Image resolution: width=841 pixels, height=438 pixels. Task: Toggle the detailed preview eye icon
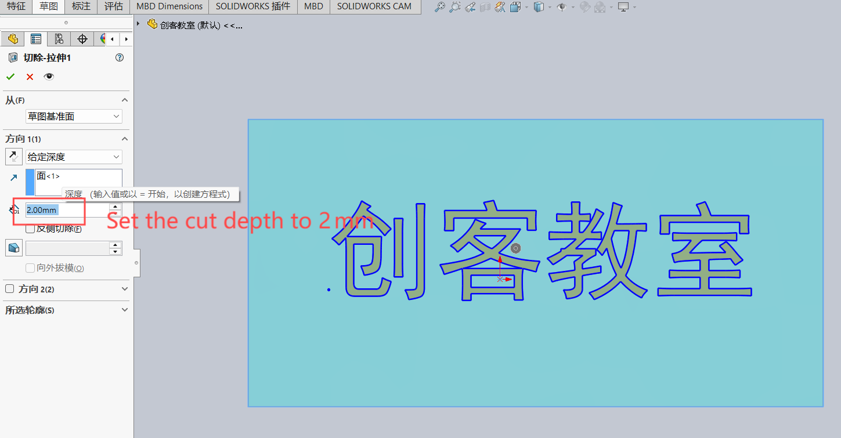[49, 77]
